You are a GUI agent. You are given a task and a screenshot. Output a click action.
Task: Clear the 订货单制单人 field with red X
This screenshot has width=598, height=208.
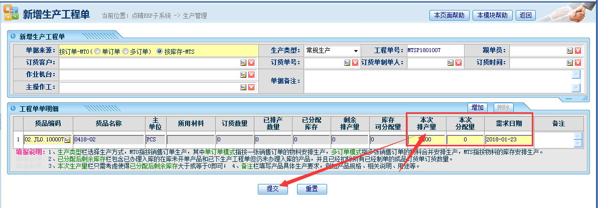coord(459,63)
